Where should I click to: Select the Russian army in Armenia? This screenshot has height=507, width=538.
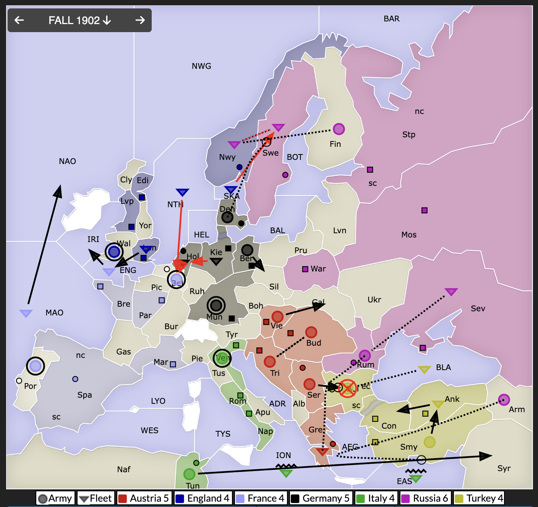click(x=504, y=400)
